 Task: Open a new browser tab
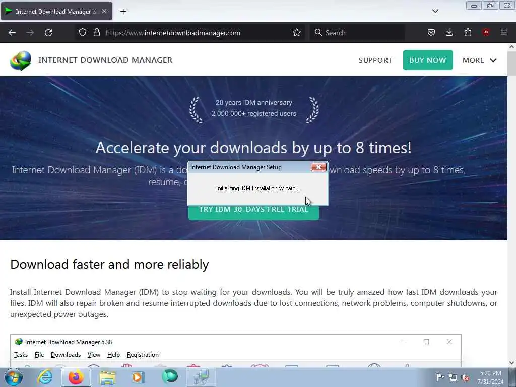point(123,12)
